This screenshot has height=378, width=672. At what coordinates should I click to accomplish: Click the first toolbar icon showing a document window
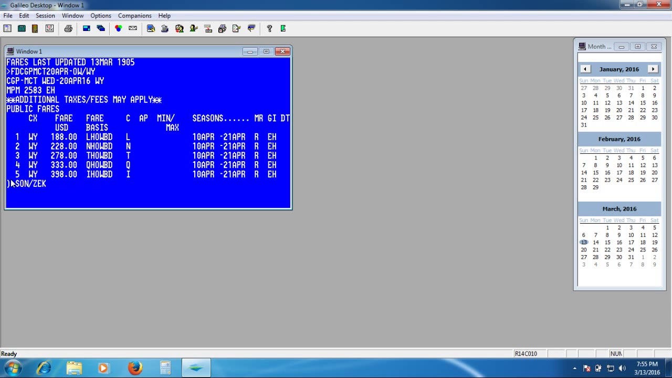pyautogui.click(x=7, y=28)
